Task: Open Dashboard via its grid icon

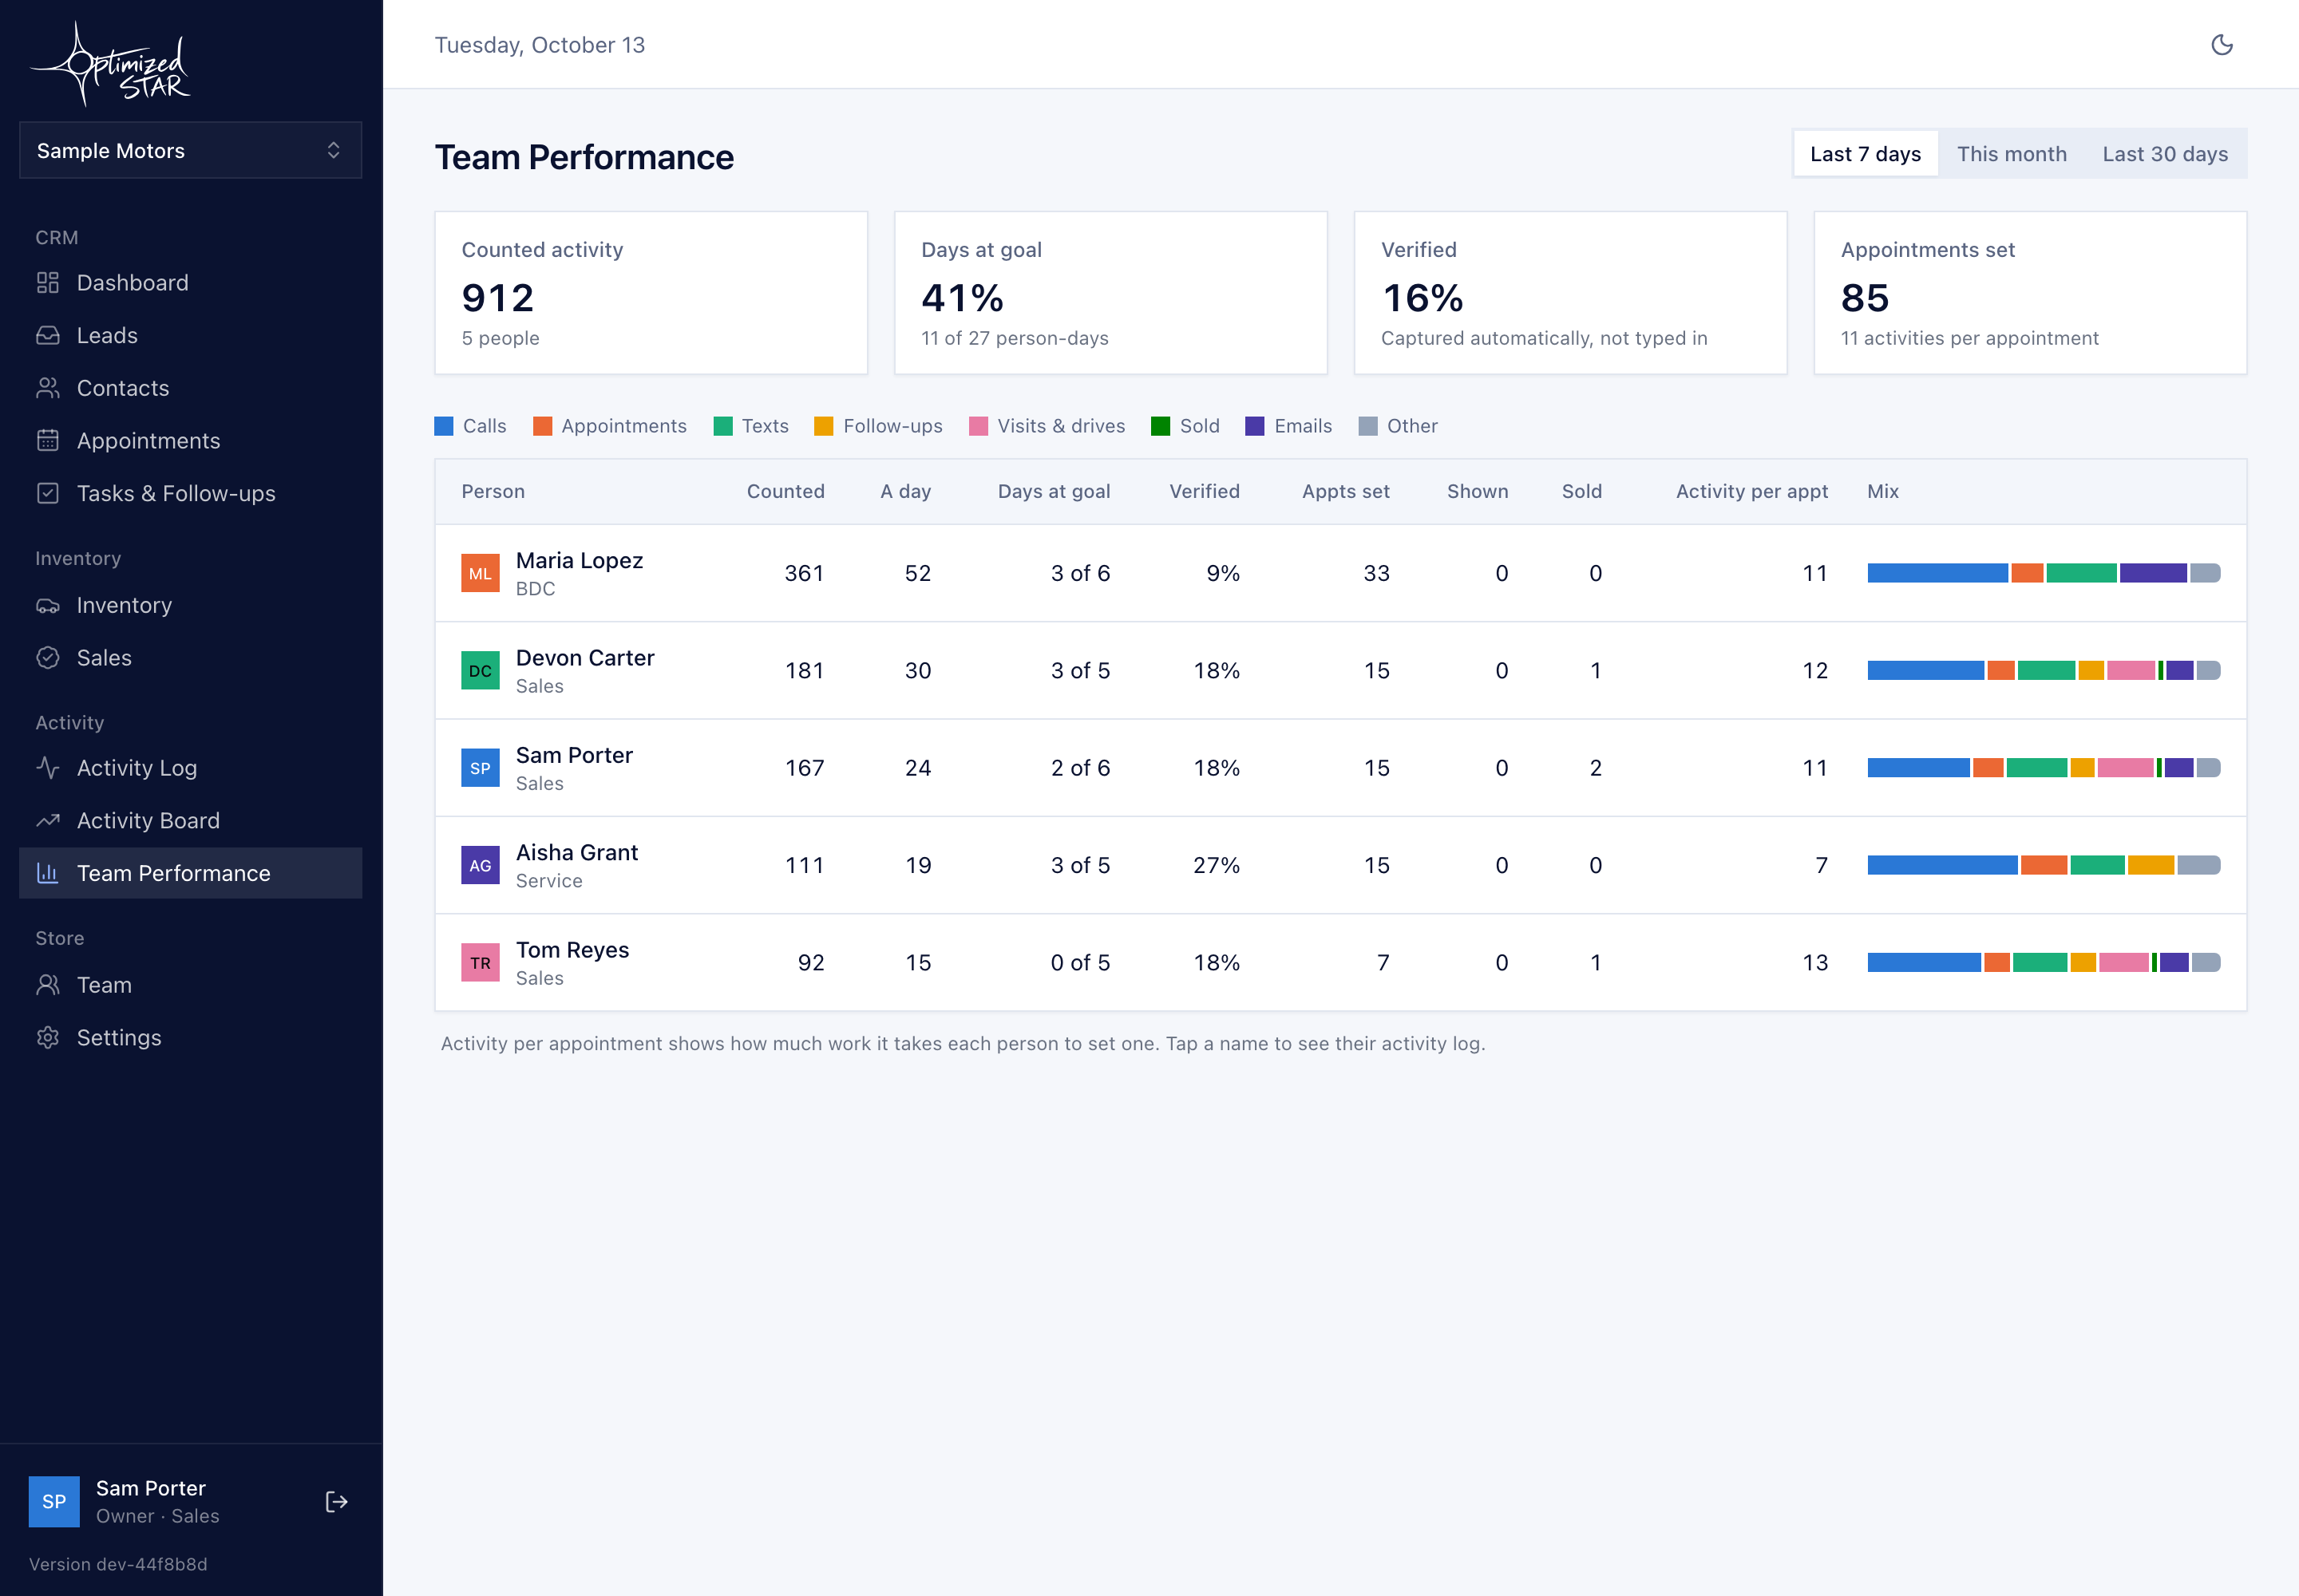Action: 48,283
